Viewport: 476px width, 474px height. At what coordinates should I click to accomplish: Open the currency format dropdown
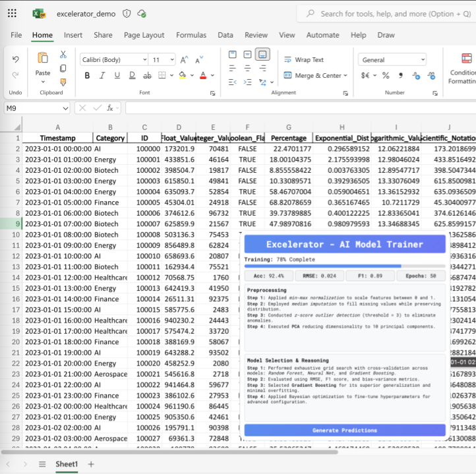(375, 75)
